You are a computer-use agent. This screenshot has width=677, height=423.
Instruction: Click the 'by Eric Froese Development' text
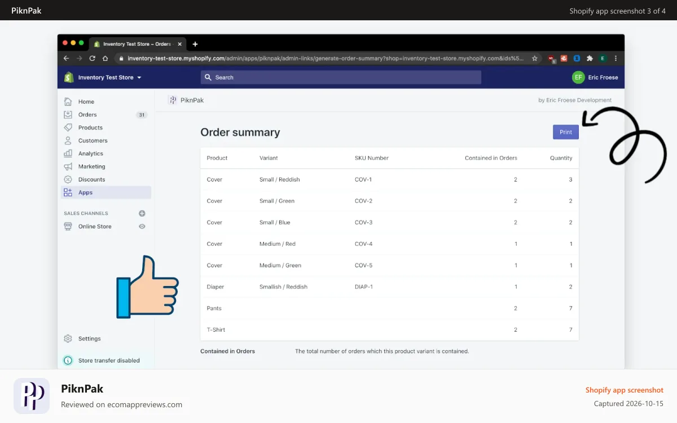(x=575, y=100)
